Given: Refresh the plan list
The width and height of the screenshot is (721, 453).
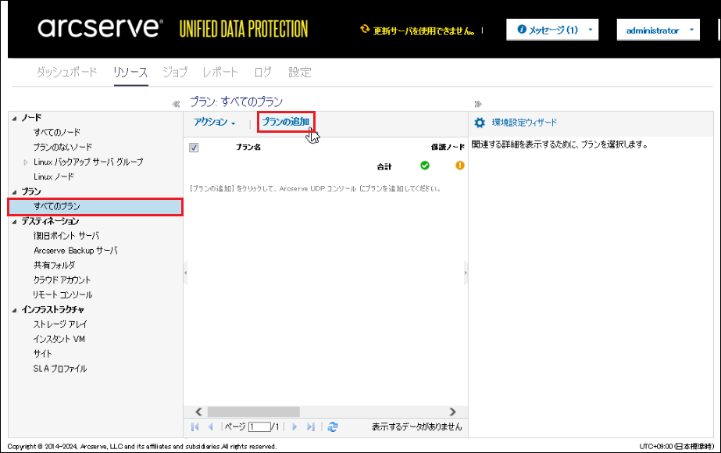Looking at the screenshot, I should (333, 426).
